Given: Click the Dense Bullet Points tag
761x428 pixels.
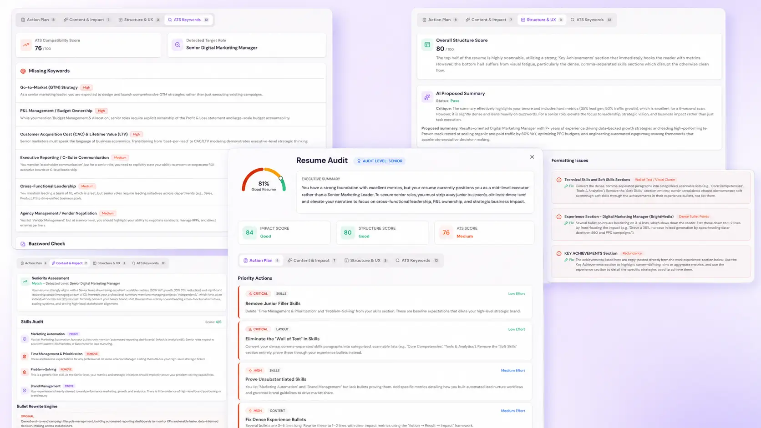Looking at the screenshot, I should coord(694,217).
